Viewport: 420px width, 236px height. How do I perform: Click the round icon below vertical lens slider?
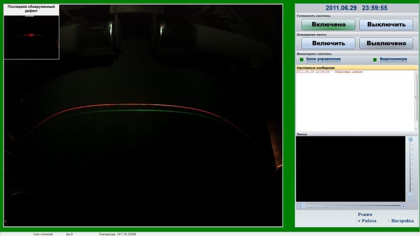click(x=411, y=199)
